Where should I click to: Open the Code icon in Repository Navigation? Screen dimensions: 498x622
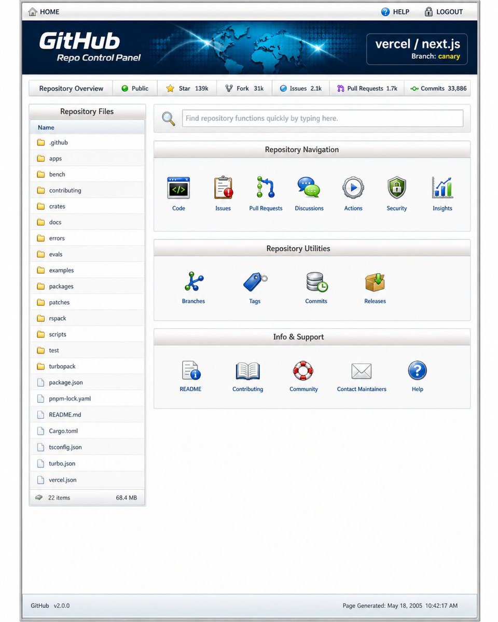point(178,188)
